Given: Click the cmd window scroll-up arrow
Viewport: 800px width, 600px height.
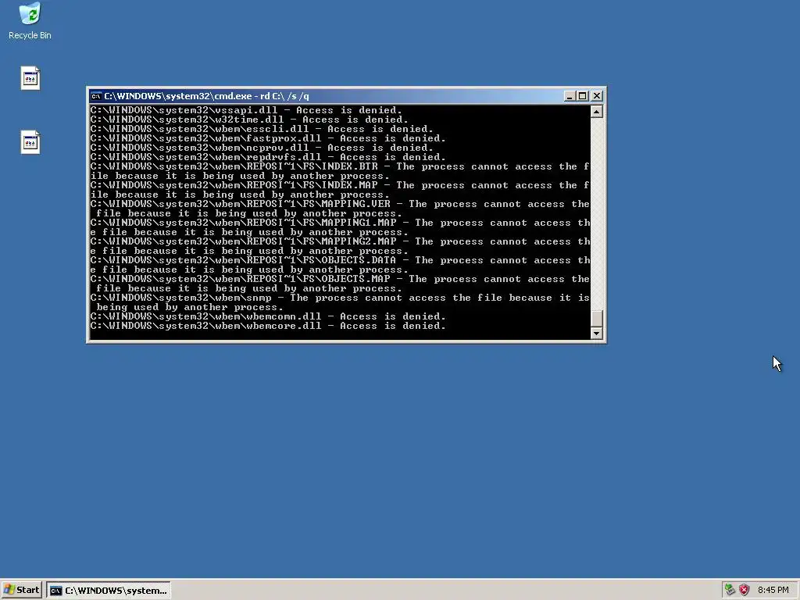Looking at the screenshot, I should pyautogui.click(x=597, y=112).
